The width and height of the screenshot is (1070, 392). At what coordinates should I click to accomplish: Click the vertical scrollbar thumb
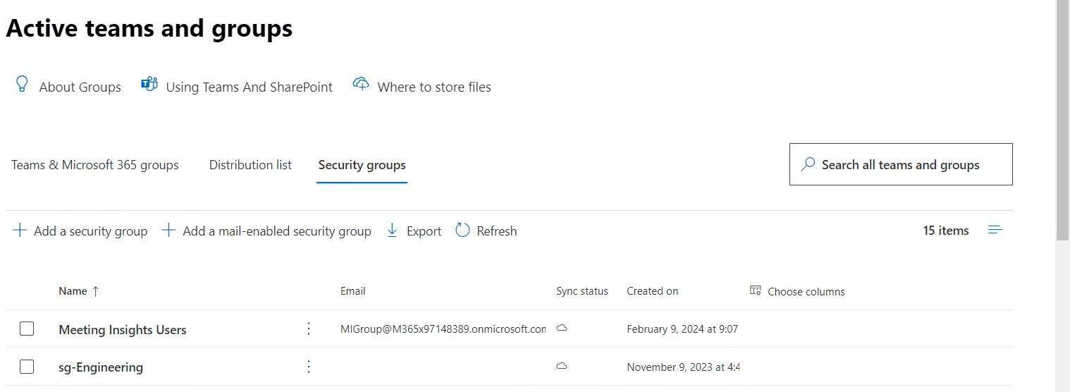click(x=1062, y=120)
